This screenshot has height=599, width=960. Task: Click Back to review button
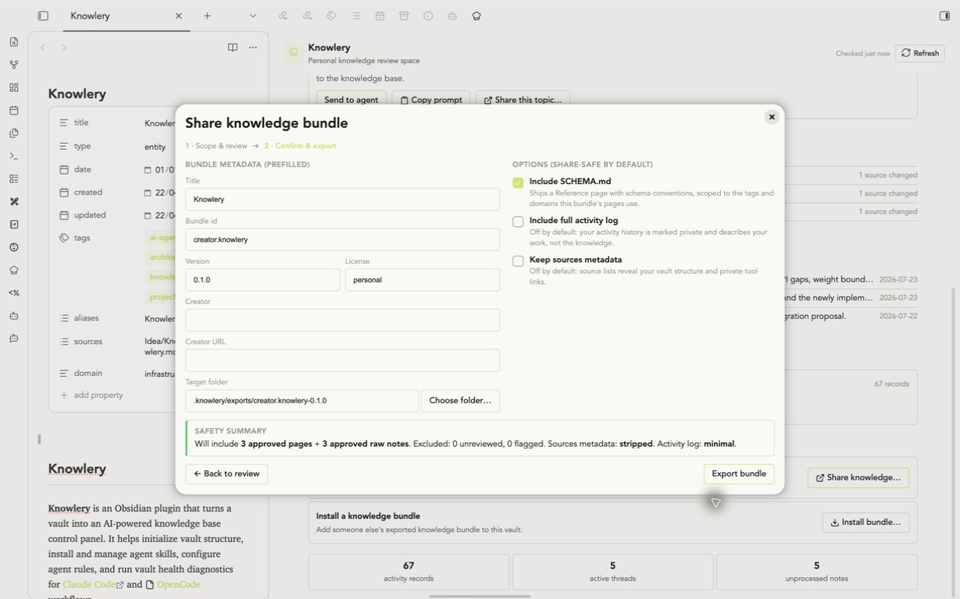tap(227, 473)
